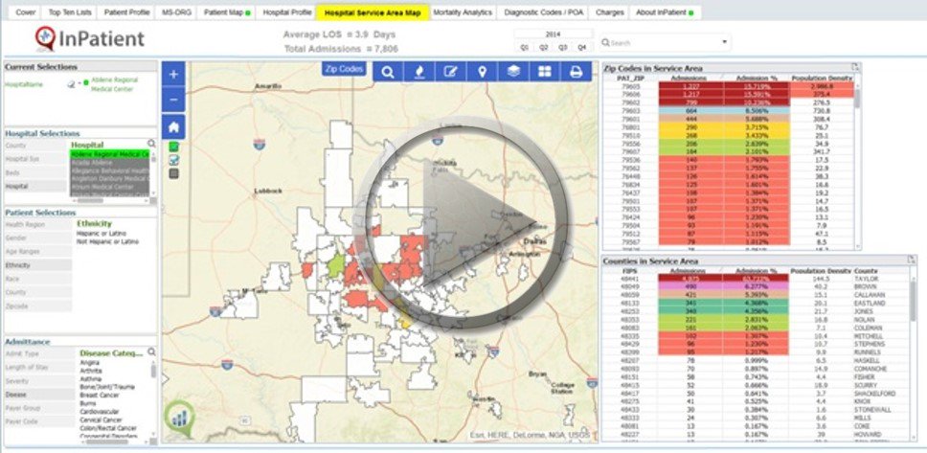Select Beds under Hospital Selections
This screenshot has height=453, width=927.
35,172
